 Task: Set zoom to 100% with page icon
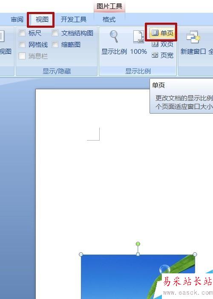tap(138, 42)
